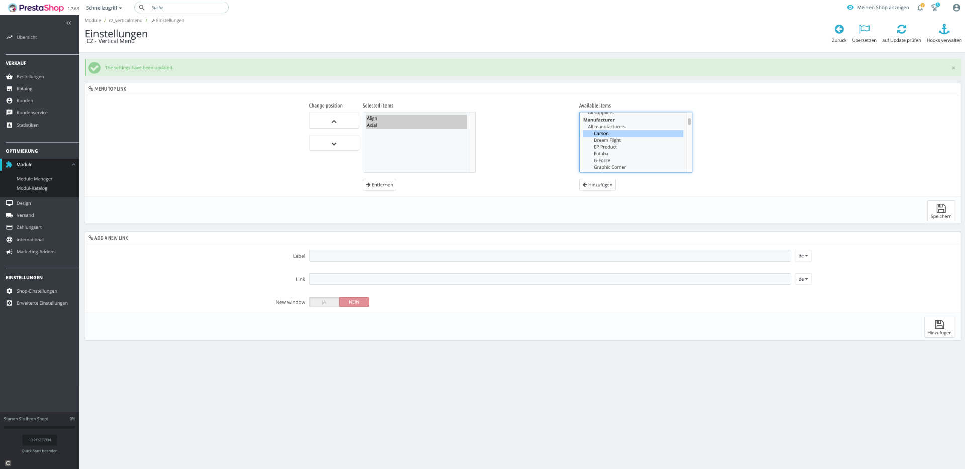Screen dimensions: 965x469
Task: Click Speichern save button
Action: pos(941,211)
